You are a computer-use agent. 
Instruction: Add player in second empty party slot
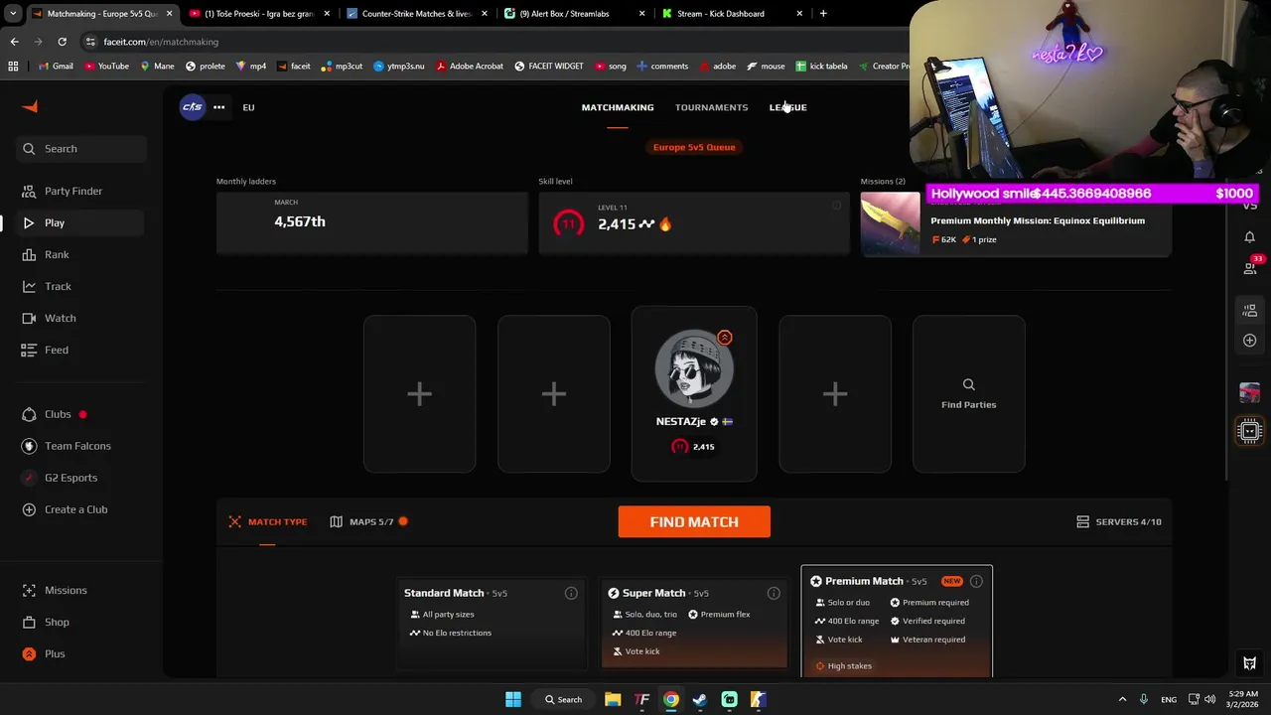point(554,394)
